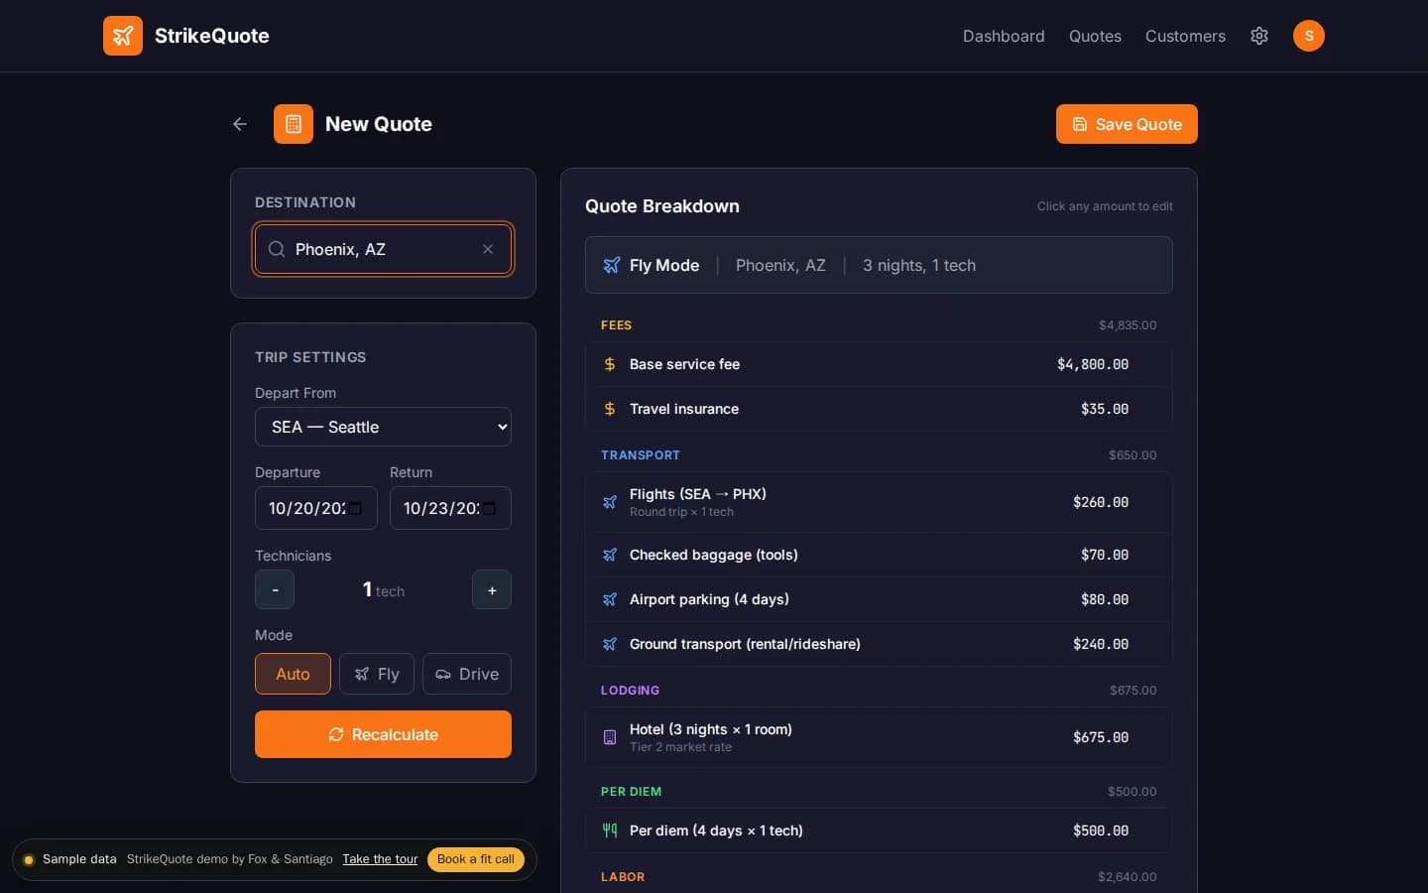The width and height of the screenshot is (1428, 893).
Task: Open settings via the gear icon
Action: [x=1259, y=36]
